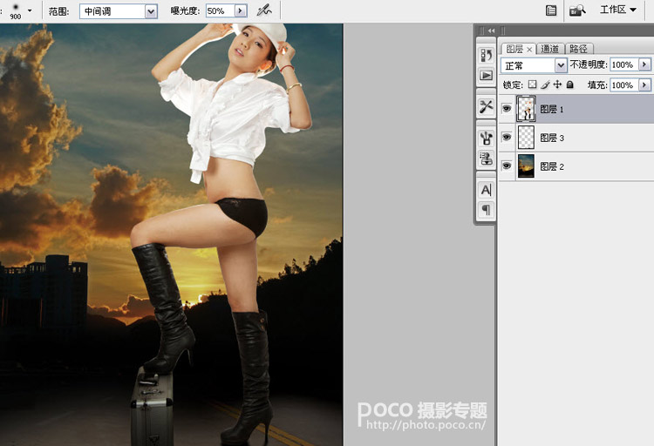Click the 图层 1 layer name

552,109
